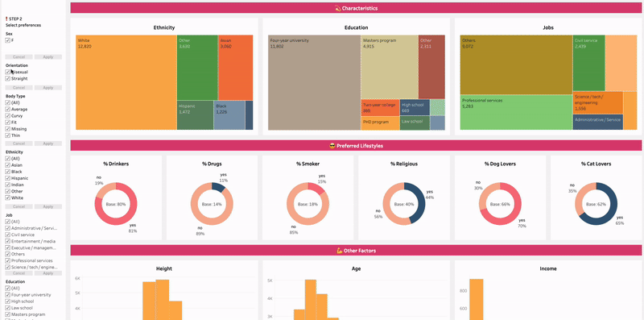The image size is (644, 320).
Task: Uncheck Indian in the Ethnicity filter
Action: pos(7,185)
